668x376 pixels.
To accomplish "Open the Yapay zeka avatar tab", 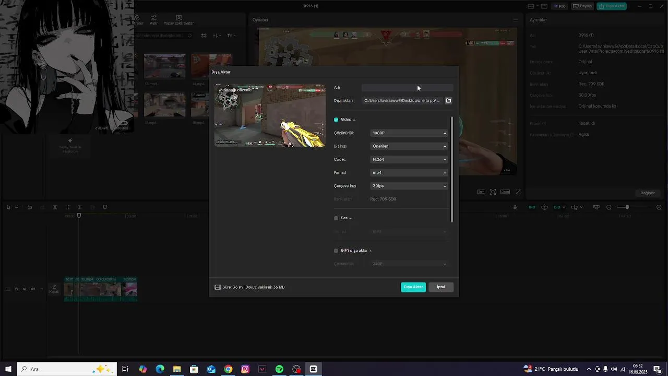I will click(178, 20).
